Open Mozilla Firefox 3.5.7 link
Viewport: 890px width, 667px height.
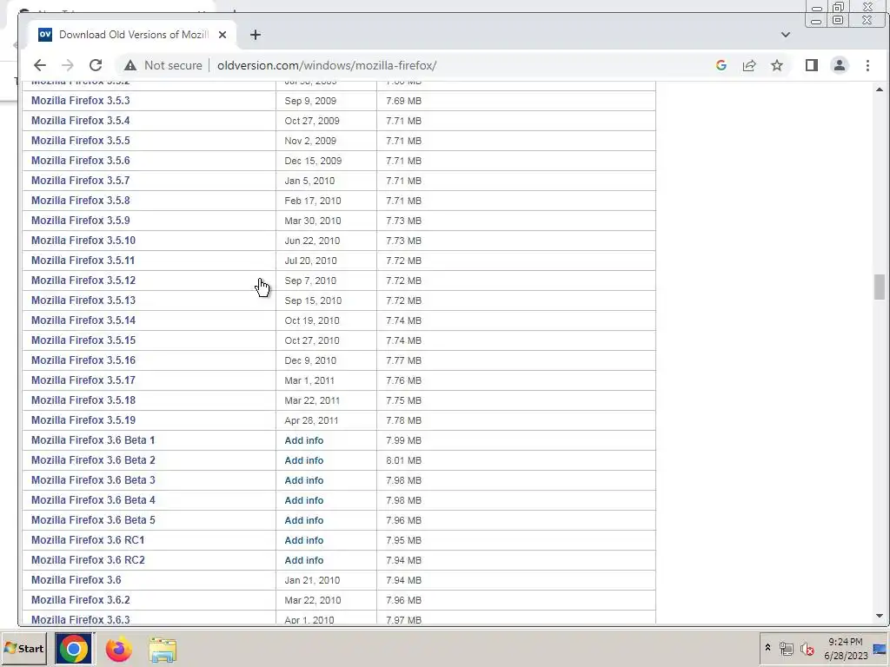81,181
